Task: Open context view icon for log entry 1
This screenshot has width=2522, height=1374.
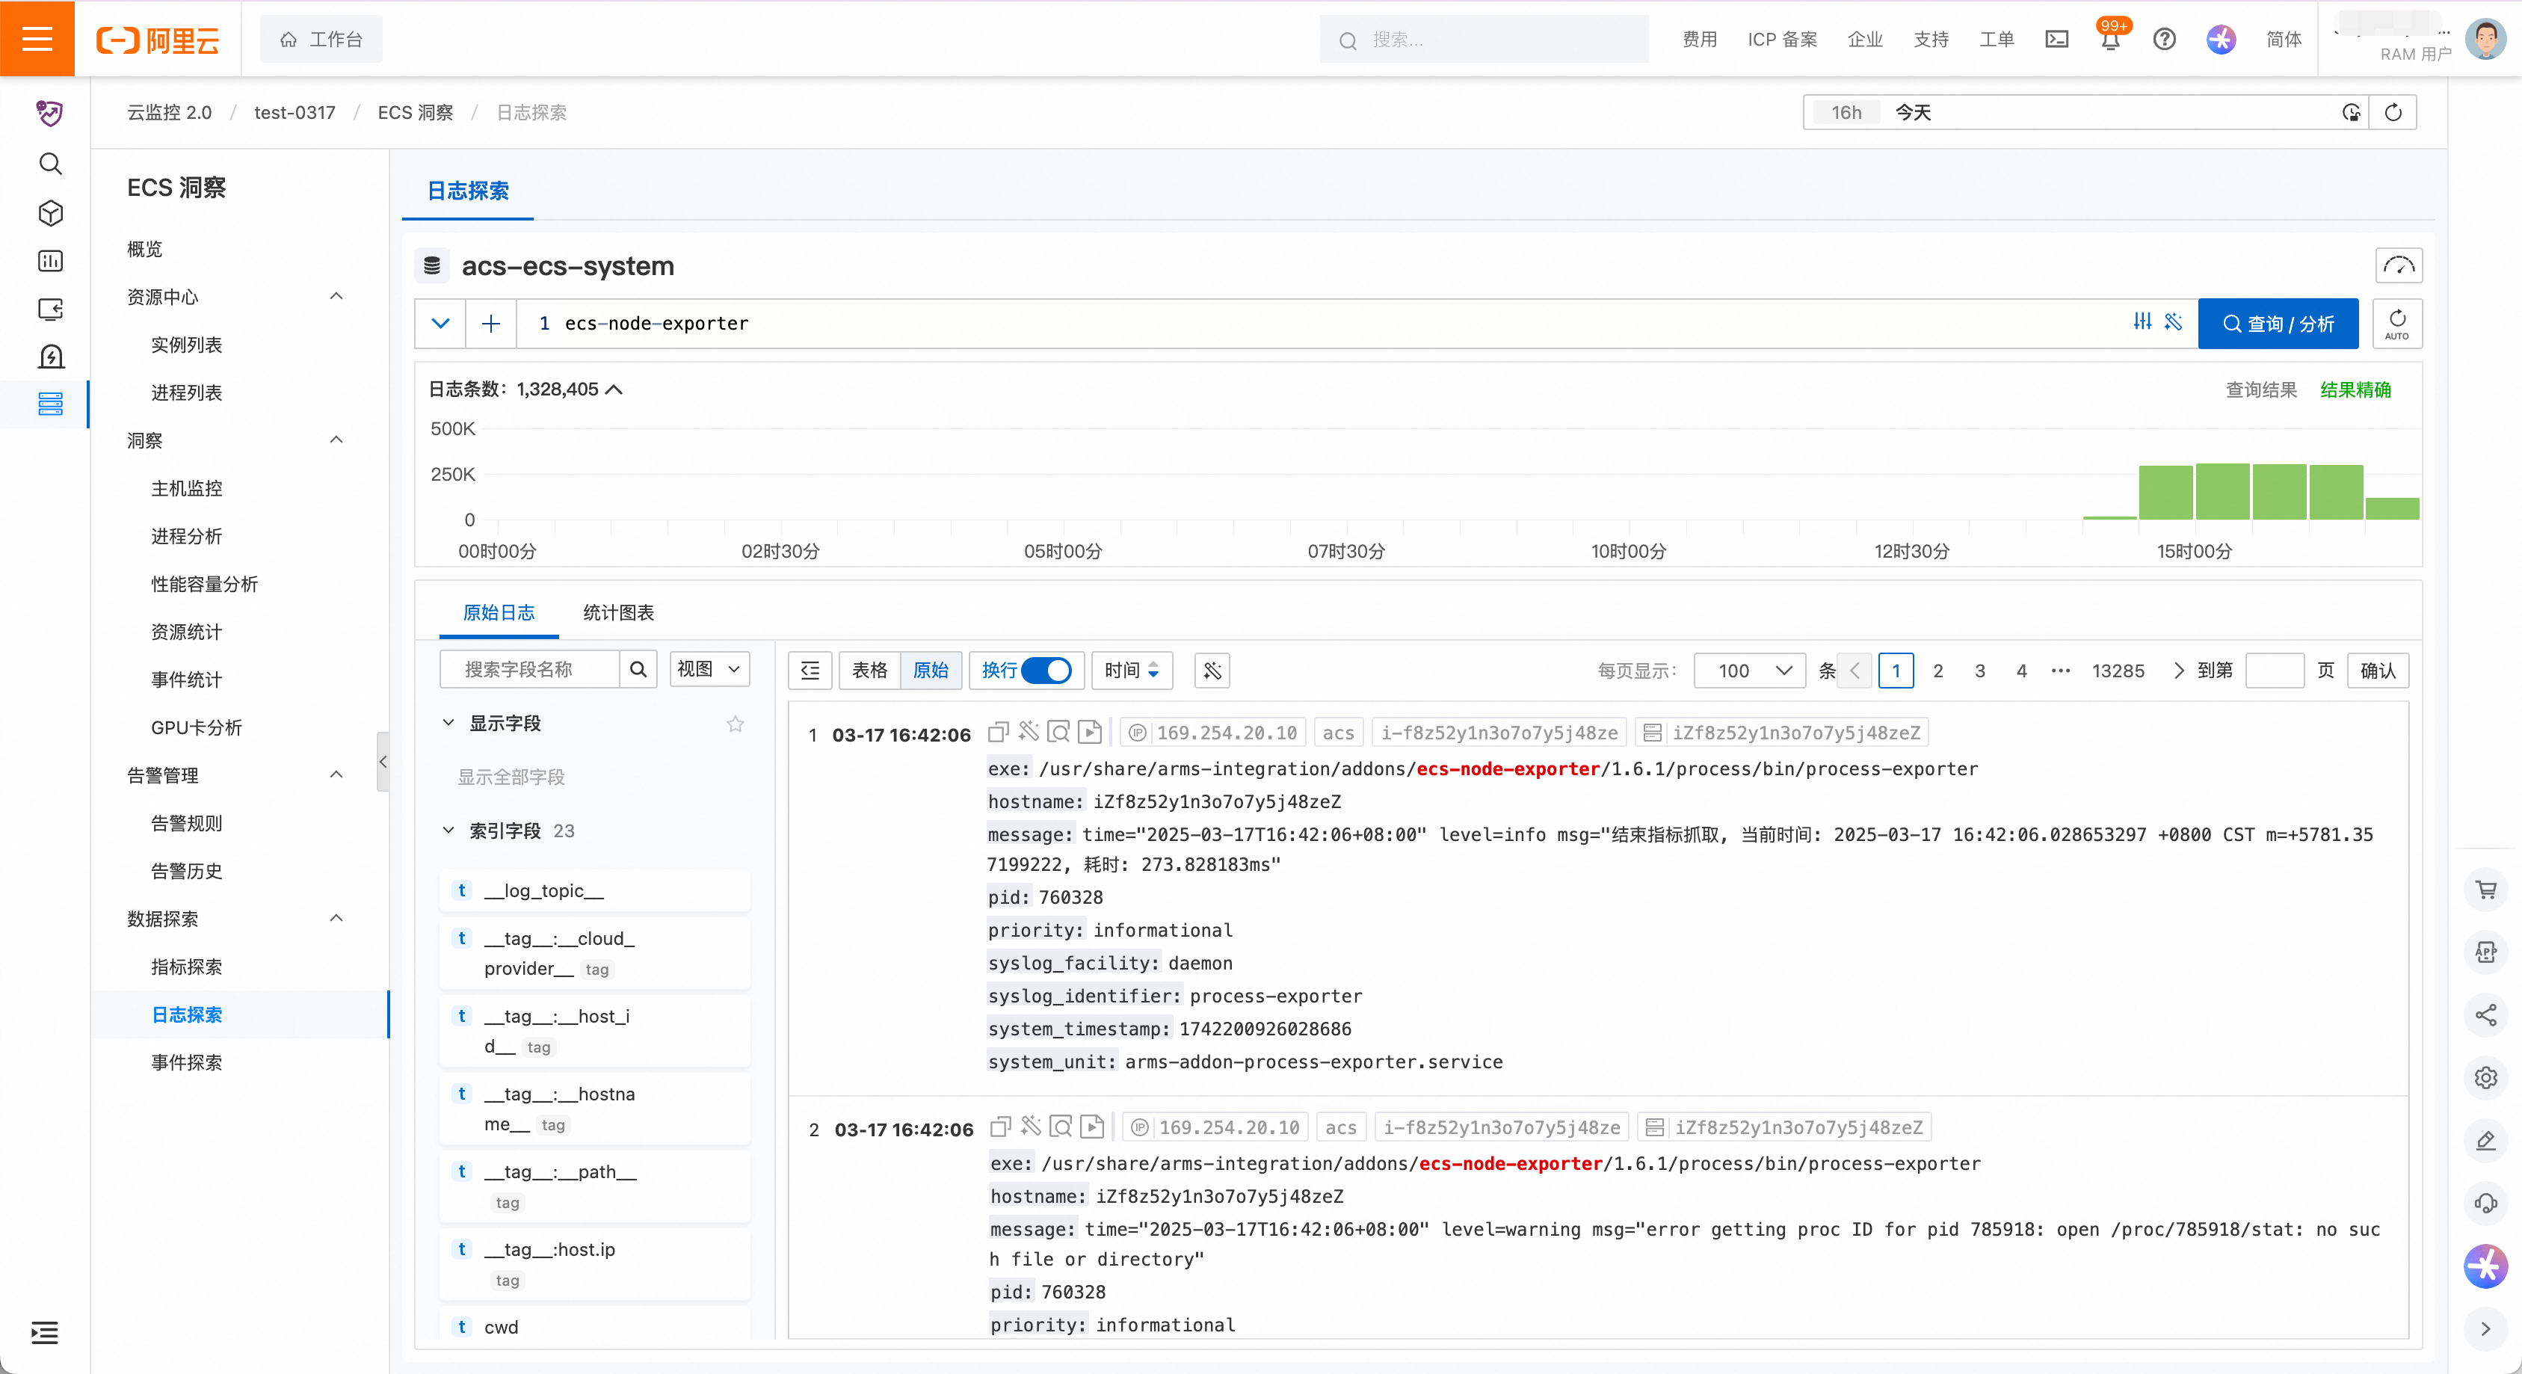Action: click(x=1058, y=732)
